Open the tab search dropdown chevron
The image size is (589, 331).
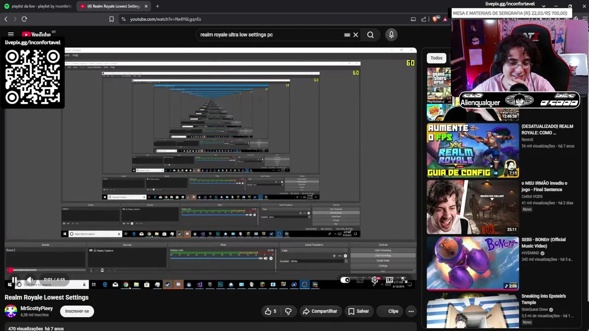coord(543,6)
